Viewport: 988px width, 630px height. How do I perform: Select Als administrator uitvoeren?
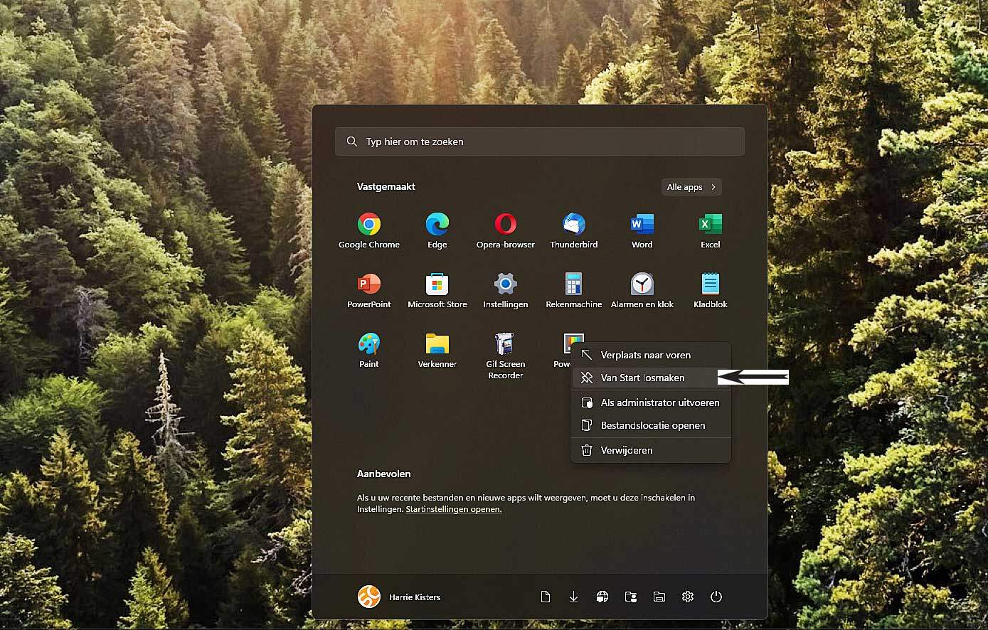click(651, 402)
